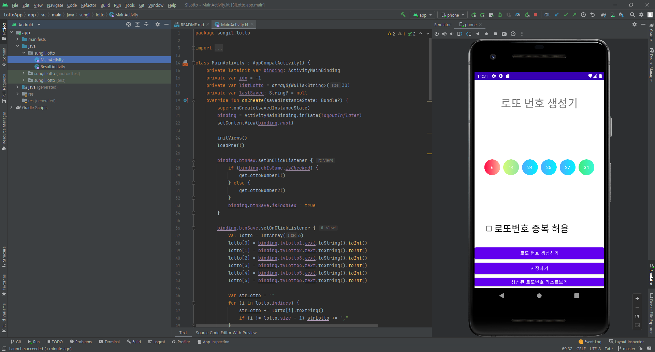This screenshot has width=655, height=352.
Task: Open the Refactor menu
Action: point(88,5)
